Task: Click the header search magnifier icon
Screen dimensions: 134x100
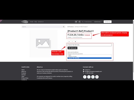Action: (80, 22)
